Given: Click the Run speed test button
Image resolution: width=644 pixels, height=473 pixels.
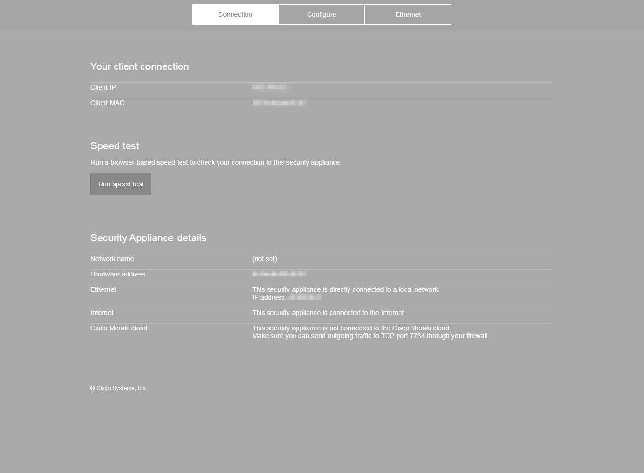Looking at the screenshot, I should click(x=120, y=184).
